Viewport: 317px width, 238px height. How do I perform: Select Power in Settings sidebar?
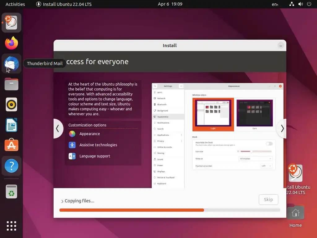click(168, 165)
